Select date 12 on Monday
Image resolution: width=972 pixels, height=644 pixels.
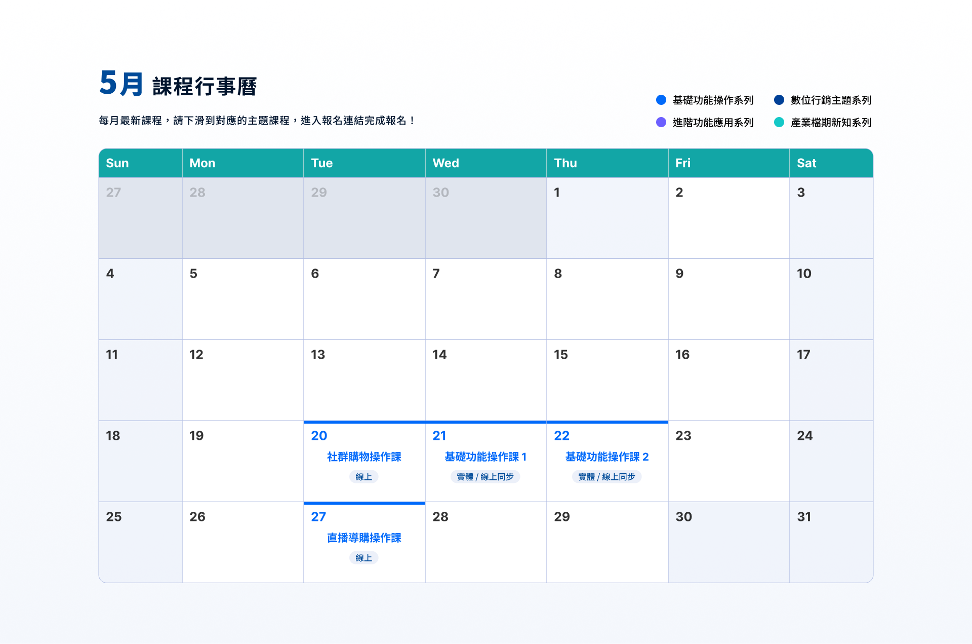click(196, 355)
